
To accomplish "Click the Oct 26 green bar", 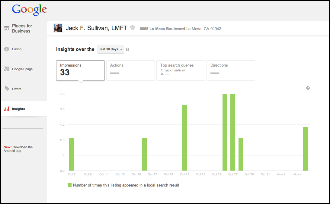I will 225,132.
